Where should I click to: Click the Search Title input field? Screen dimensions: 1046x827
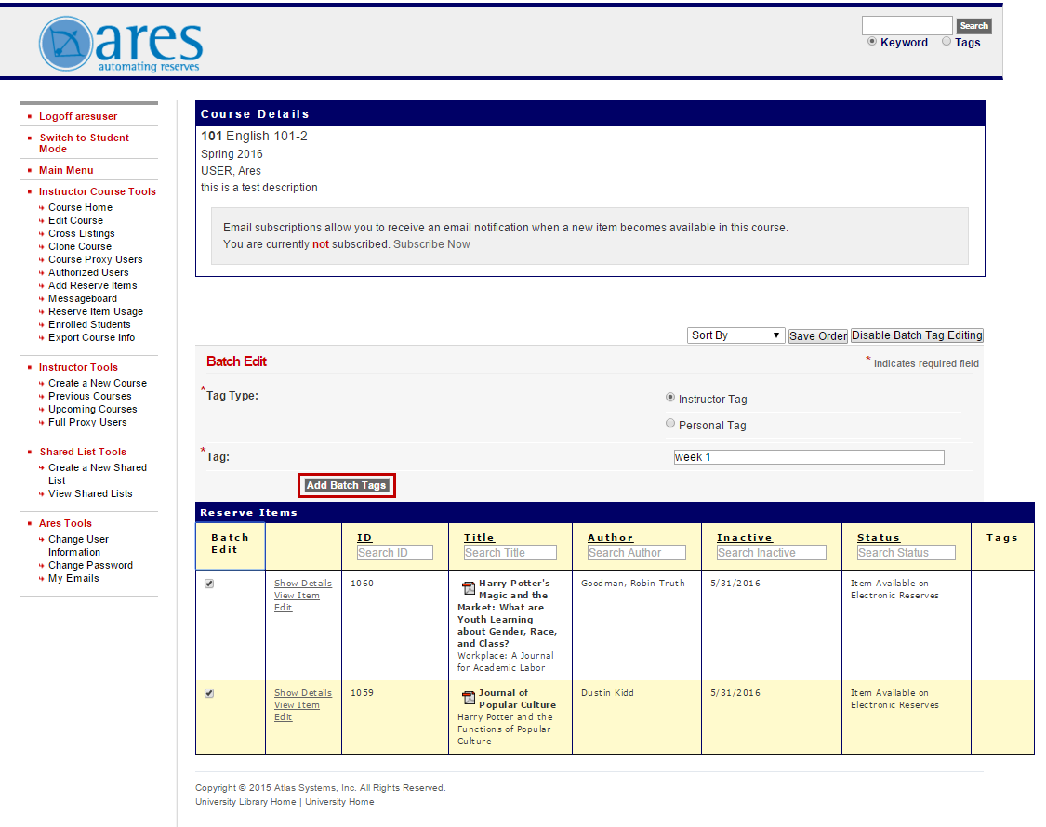tap(510, 552)
